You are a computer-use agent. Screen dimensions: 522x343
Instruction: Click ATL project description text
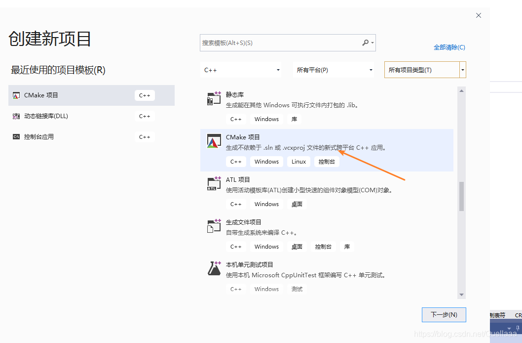(310, 190)
